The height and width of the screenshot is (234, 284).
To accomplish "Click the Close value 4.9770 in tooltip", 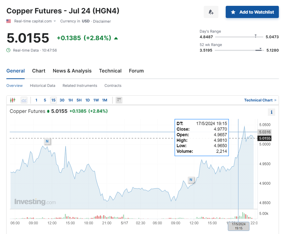I will click(220, 129).
